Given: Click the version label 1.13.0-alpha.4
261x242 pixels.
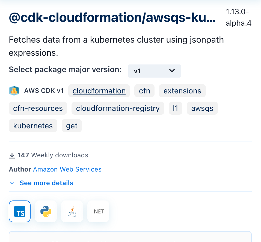Looking at the screenshot, I should 239,17.
